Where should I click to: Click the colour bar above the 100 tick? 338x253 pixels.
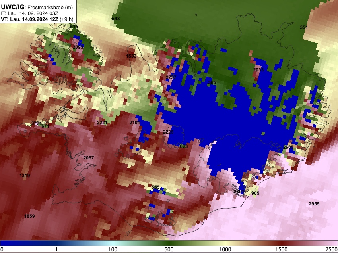tap(113, 243)
